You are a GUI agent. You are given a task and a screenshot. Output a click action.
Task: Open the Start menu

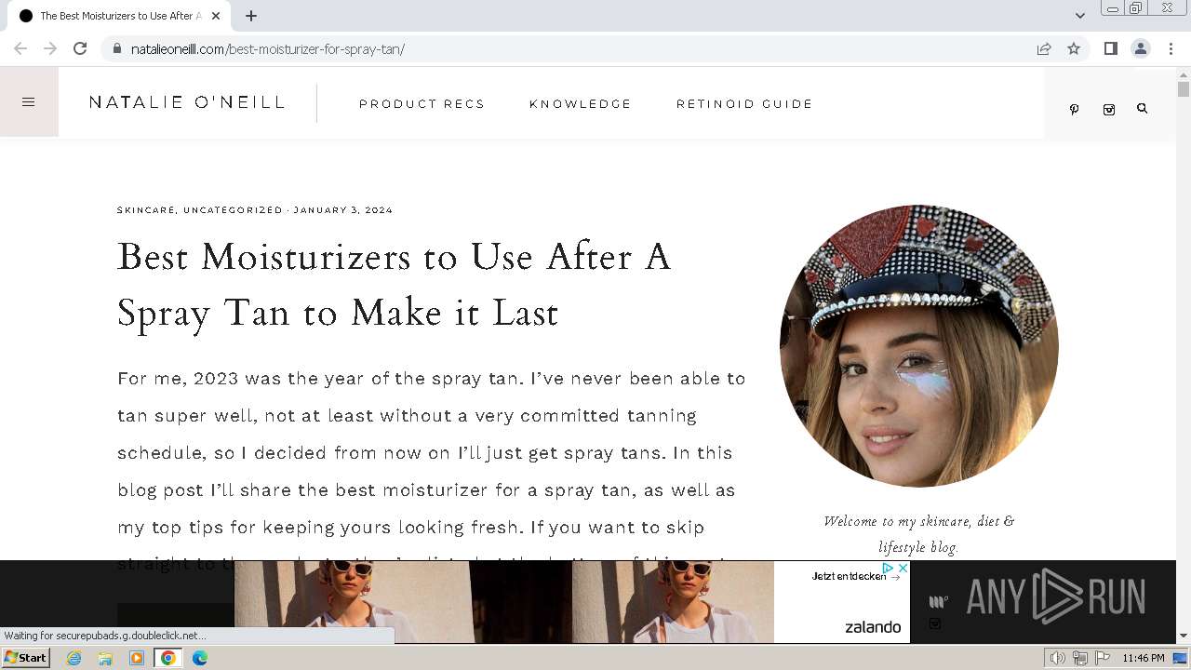(26, 658)
